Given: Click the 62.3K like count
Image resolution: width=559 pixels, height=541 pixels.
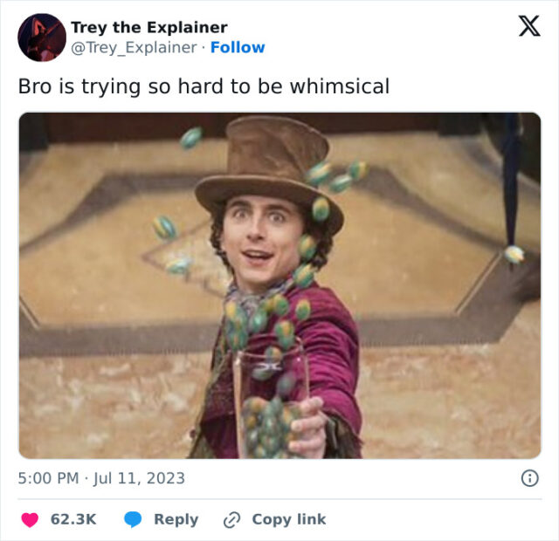Looking at the screenshot, I should coord(73,519).
